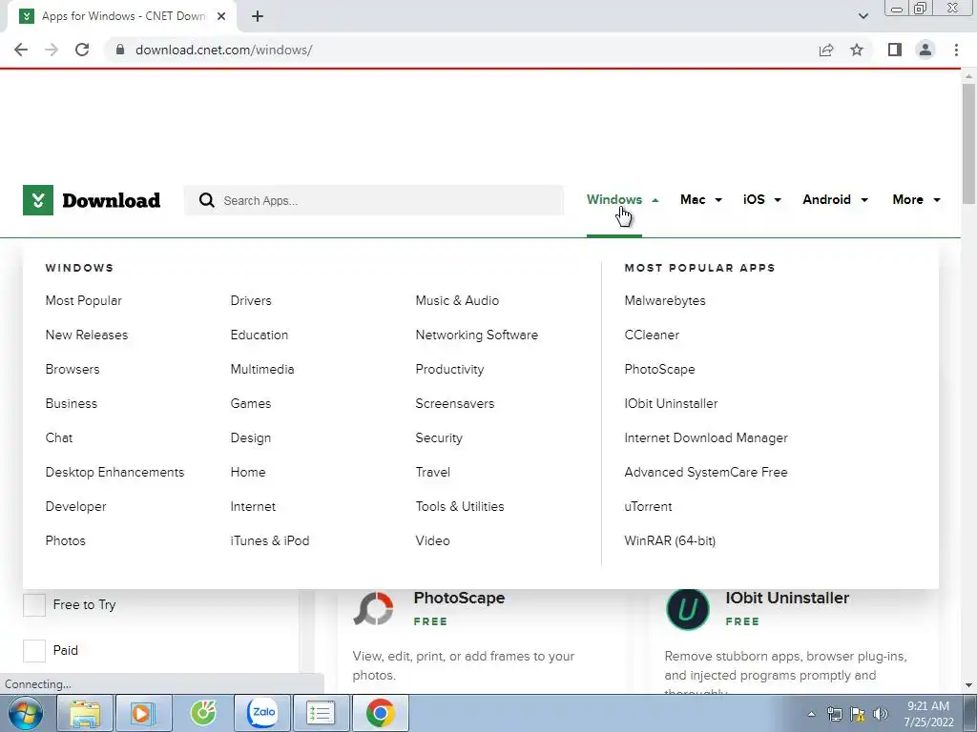Reload the page with the refresh icon

coord(82,50)
